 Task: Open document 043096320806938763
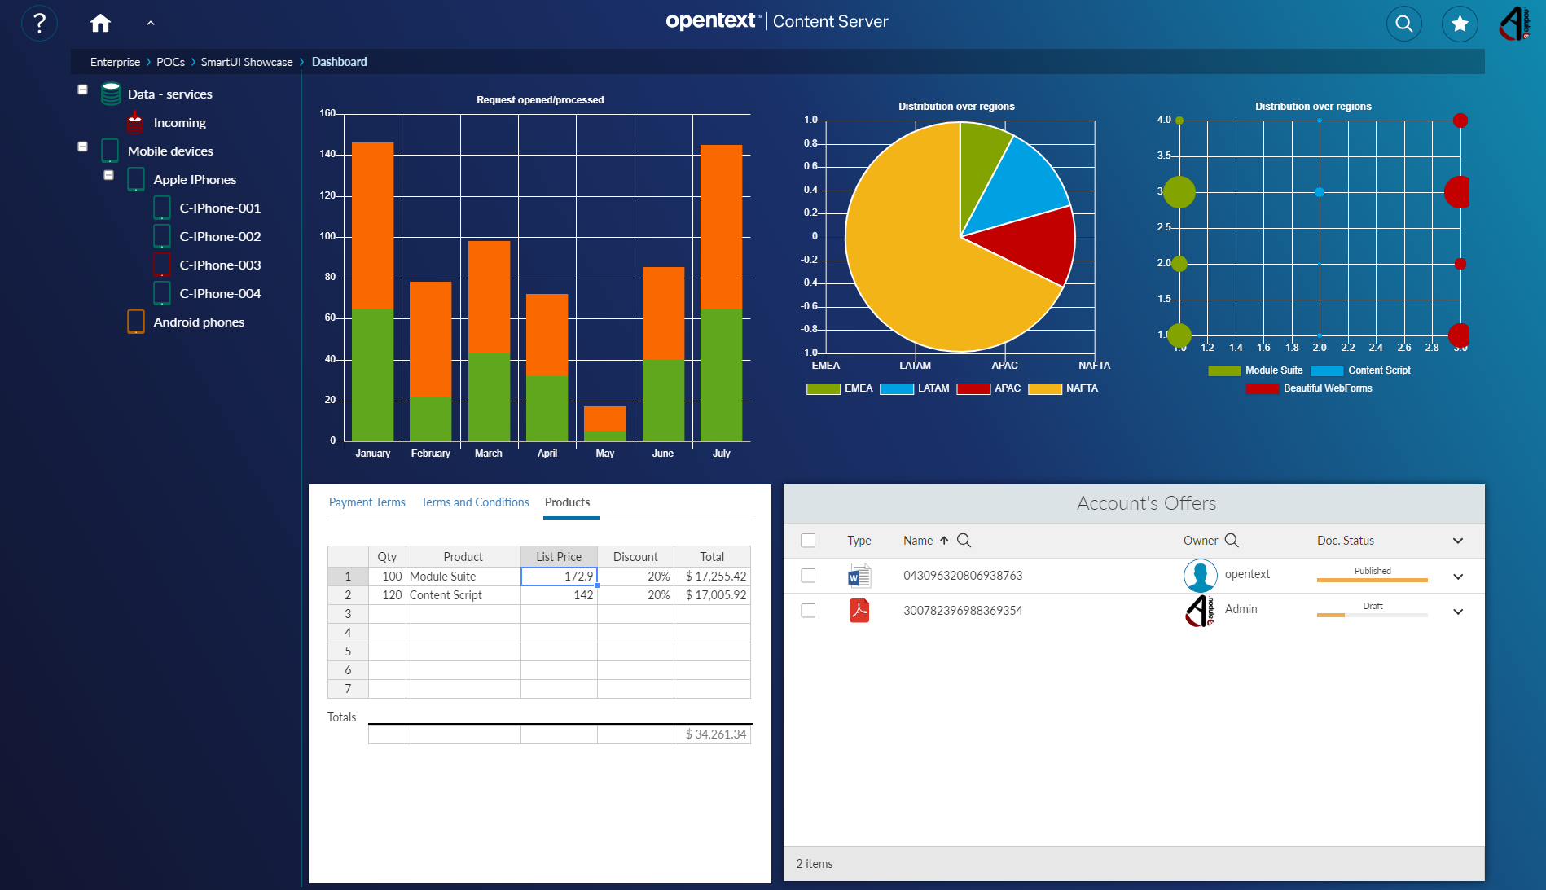tap(962, 576)
